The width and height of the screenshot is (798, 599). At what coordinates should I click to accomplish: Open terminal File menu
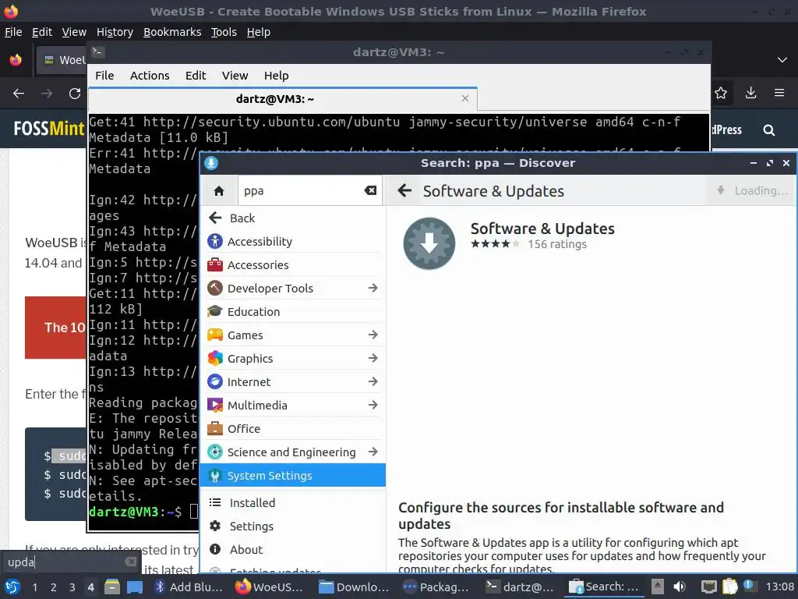point(104,76)
